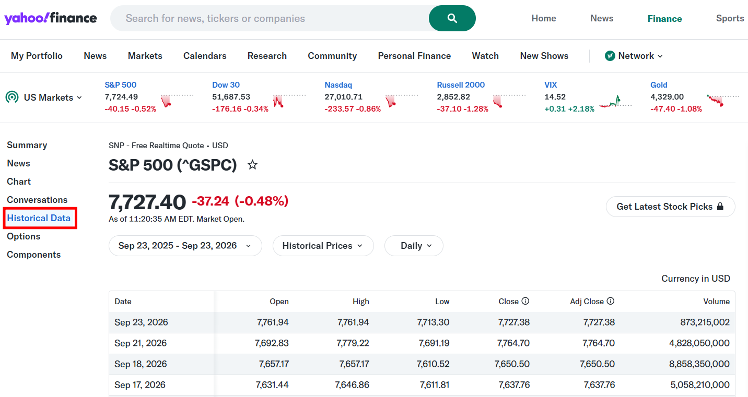Open the Daily frequency dropdown
The image size is (748, 397).
point(414,246)
